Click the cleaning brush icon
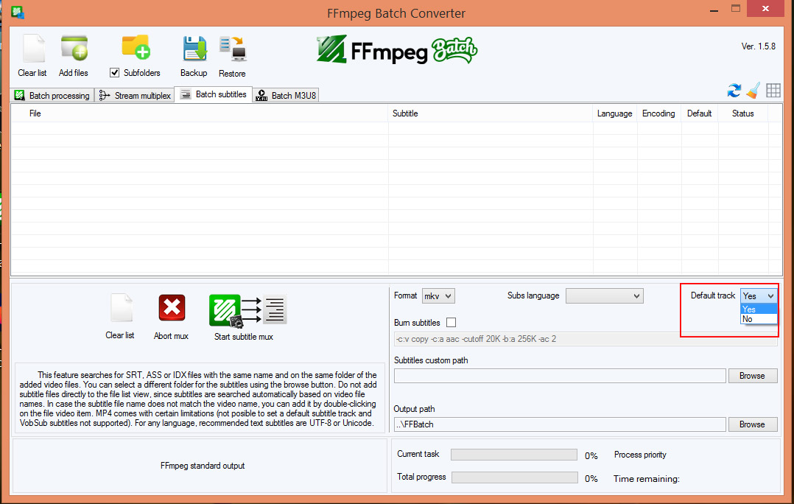The height and width of the screenshot is (504, 794). pos(753,91)
